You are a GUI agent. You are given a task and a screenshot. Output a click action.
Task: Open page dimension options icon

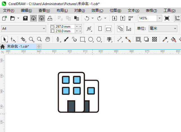(x=89, y=29)
